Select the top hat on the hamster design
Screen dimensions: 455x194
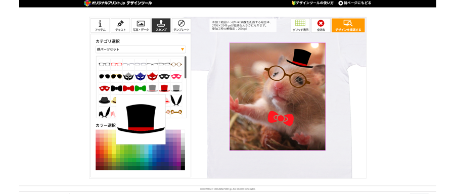(301, 58)
